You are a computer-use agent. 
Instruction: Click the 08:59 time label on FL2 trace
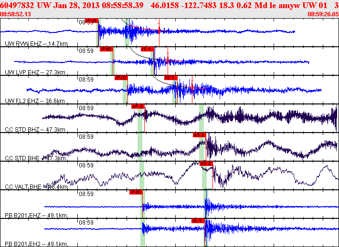[x=86, y=80]
